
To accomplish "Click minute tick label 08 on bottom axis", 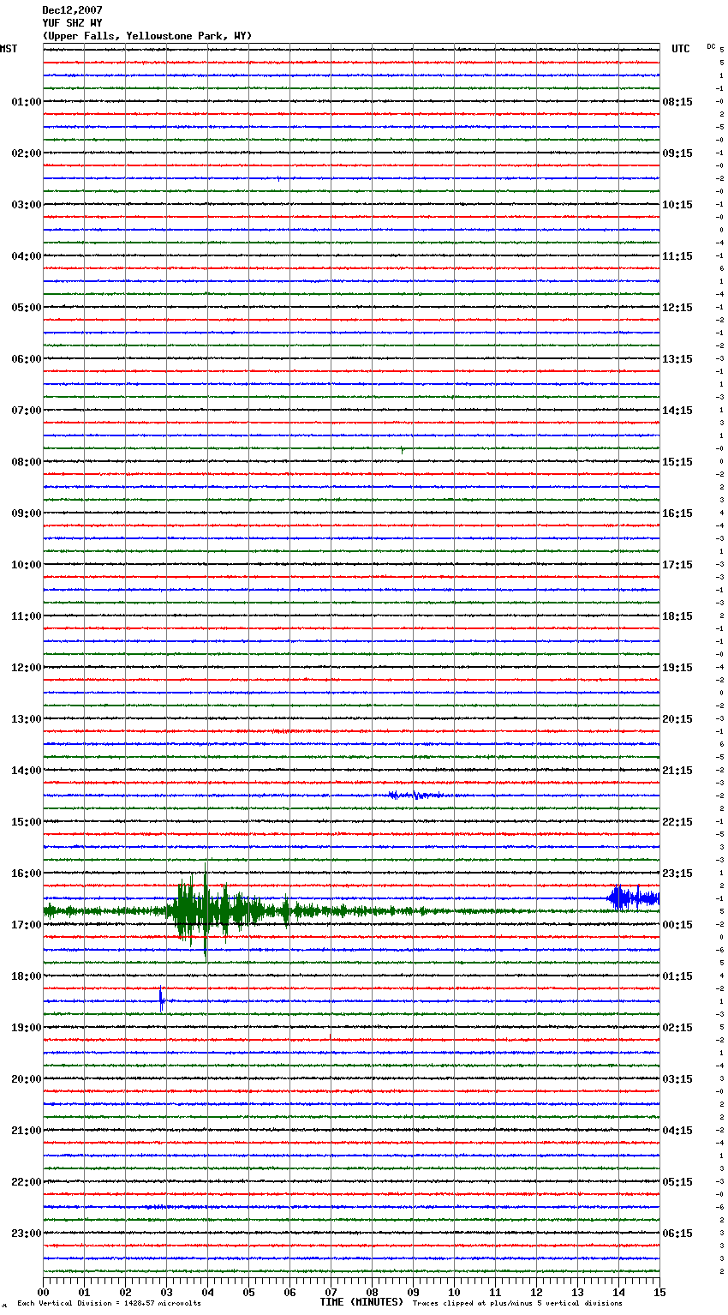I will click(x=373, y=1292).
